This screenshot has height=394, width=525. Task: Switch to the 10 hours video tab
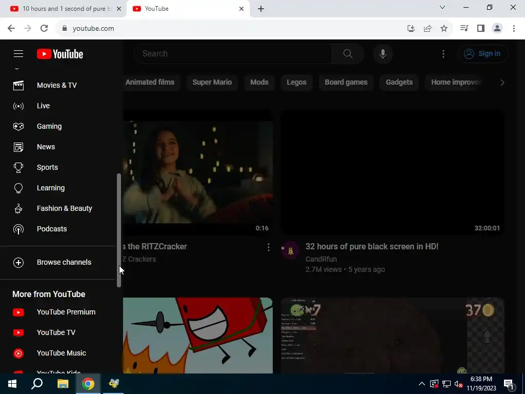[x=63, y=9]
